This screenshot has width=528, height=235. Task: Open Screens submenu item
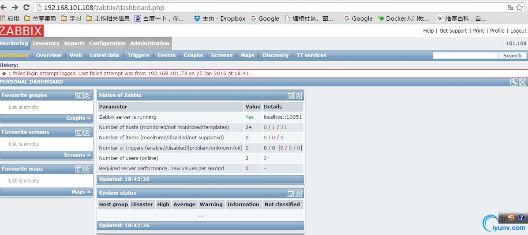coord(221,55)
